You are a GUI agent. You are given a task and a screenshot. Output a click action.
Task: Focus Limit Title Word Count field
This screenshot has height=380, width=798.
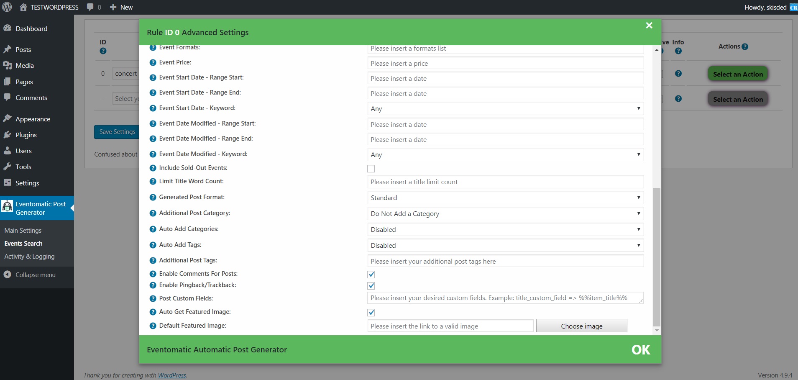[505, 182]
